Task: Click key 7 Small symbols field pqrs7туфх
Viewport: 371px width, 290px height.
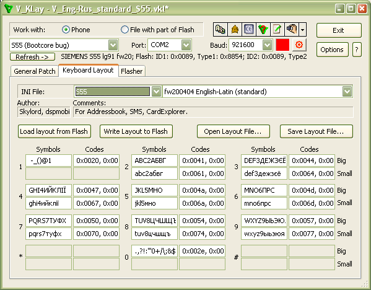Action: [x=48, y=234]
